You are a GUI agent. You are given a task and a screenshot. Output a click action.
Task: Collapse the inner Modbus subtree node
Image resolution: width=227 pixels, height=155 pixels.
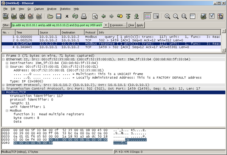(x=7, y=111)
